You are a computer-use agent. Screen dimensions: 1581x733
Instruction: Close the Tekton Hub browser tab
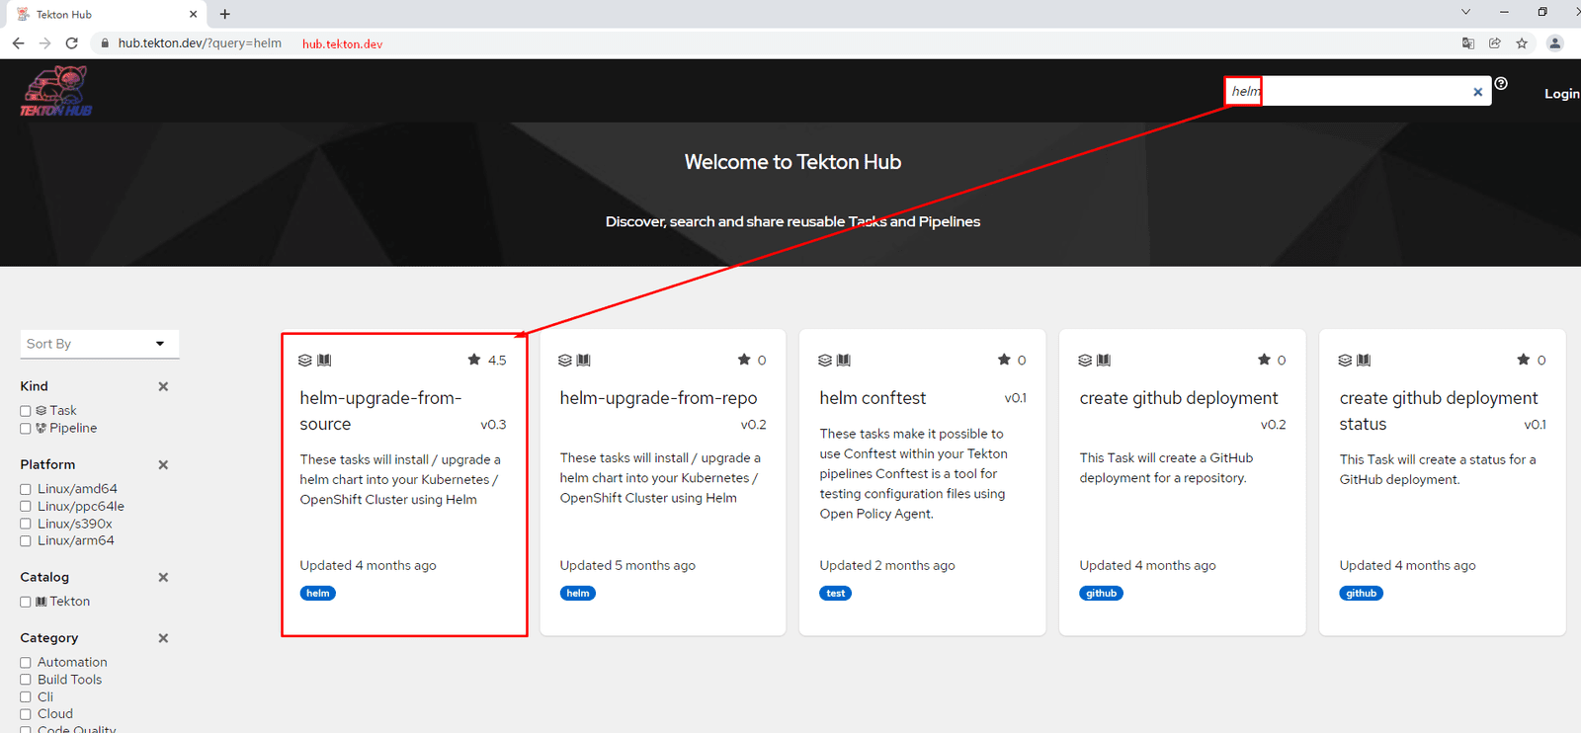tap(193, 14)
